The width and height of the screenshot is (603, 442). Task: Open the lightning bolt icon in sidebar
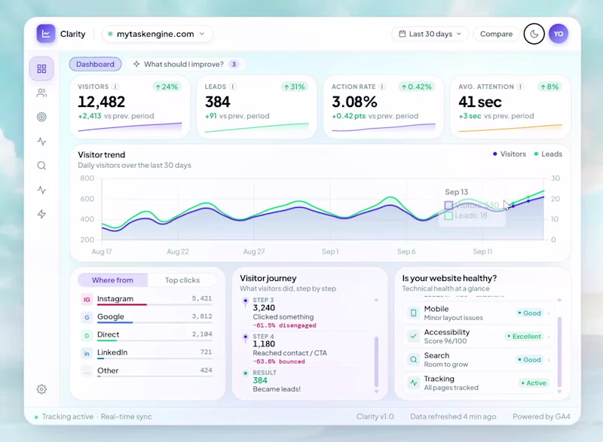[41, 214]
